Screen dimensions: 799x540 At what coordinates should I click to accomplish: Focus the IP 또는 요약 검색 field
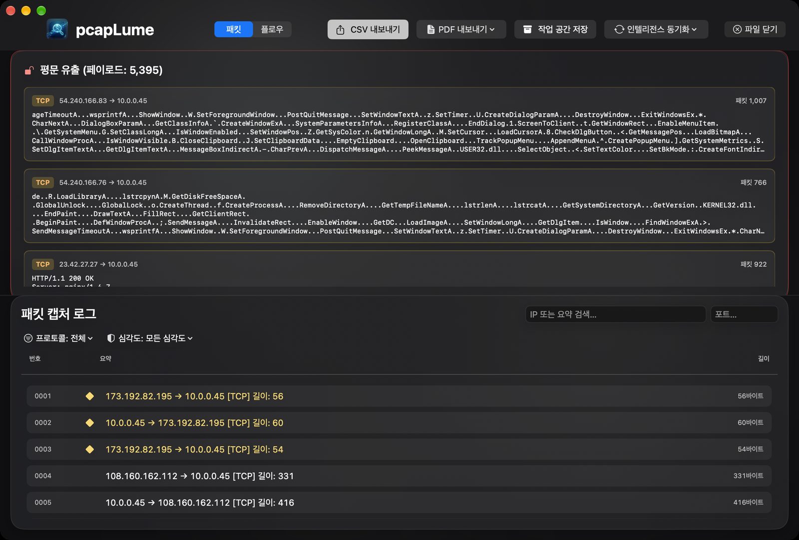coord(615,314)
